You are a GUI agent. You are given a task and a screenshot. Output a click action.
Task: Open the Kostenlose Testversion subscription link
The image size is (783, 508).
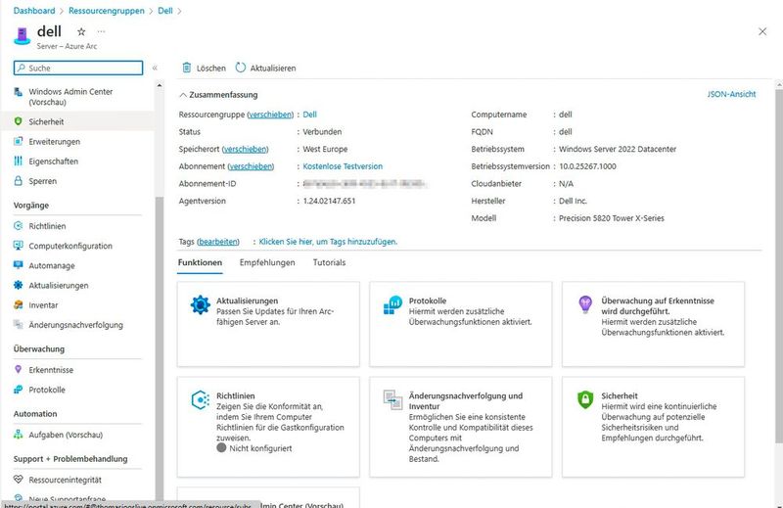click(x=343, y=166)
